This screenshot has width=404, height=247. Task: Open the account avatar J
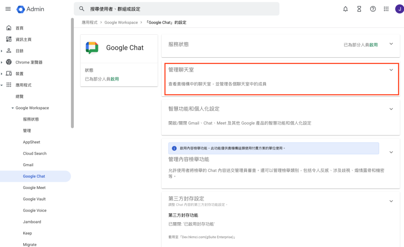(400, 9)
